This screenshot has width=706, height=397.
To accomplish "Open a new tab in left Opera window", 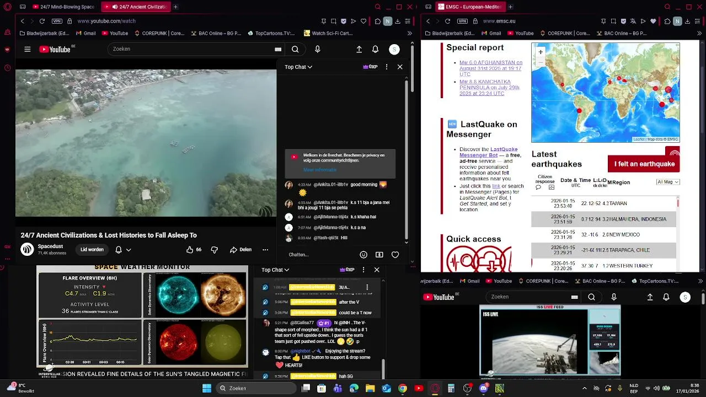I will coord(175,7).
